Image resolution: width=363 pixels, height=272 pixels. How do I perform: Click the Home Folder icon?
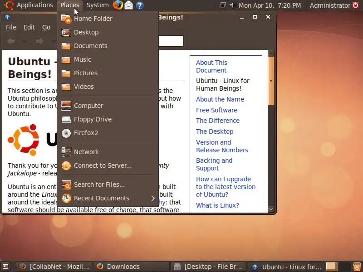(66, 19)
